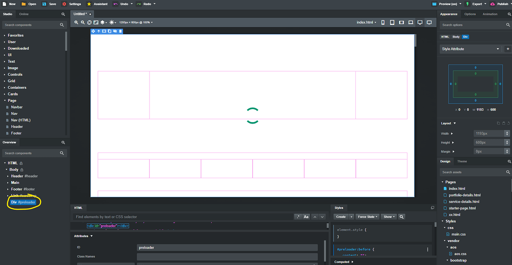Screen dimensions: 512x265
Task: Open the Force State menu
Action: 367,217
